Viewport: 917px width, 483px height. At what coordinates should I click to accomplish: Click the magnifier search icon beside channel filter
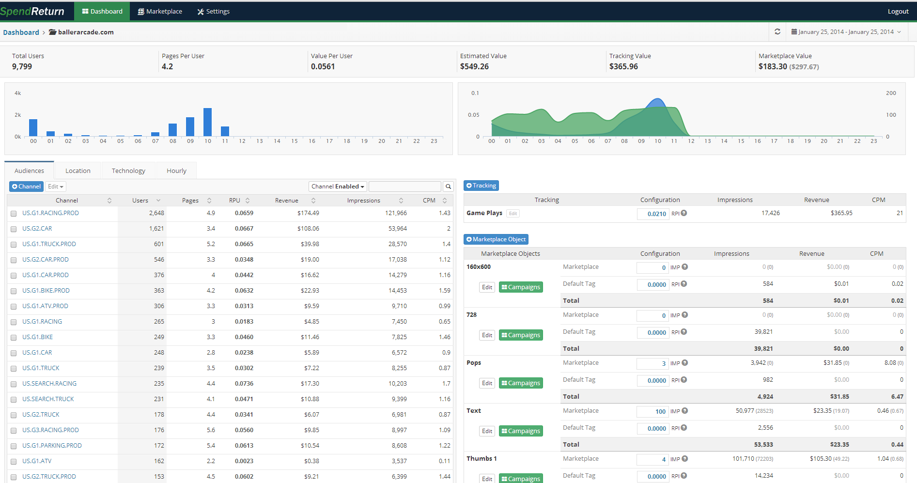click(448, 186)
